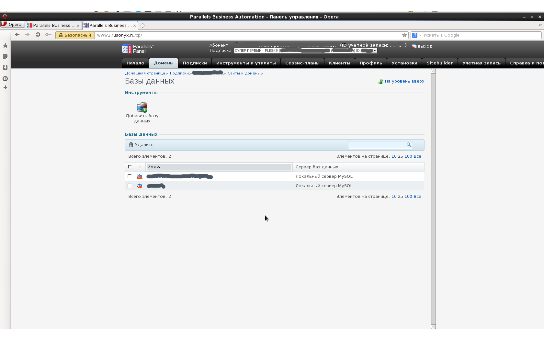Go forward with the browser forward arrow
Image resolution: width=544 pixels, height=340 pixels.
point(28,35)
